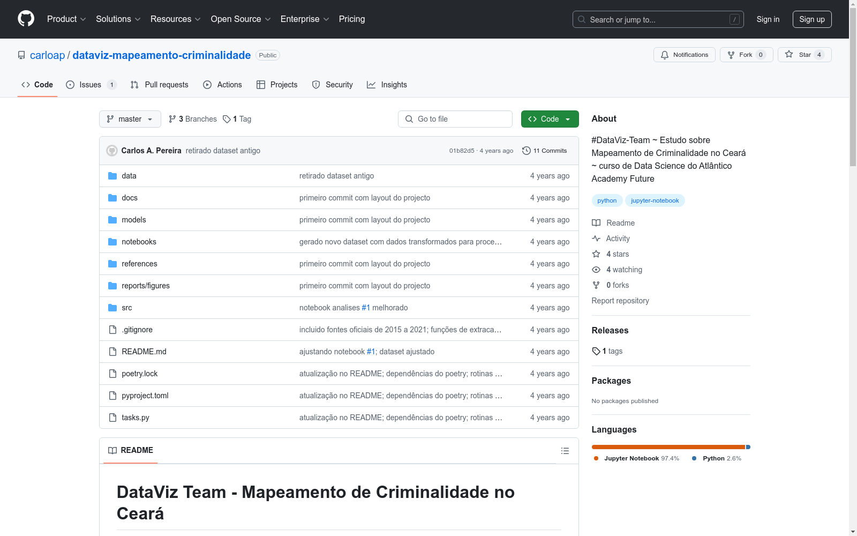Open the 1 tags link under Releases
This screenshot has width=857, height=536.
coord(607,351)
